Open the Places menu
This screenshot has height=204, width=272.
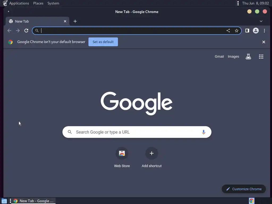(x=38, y=3)
